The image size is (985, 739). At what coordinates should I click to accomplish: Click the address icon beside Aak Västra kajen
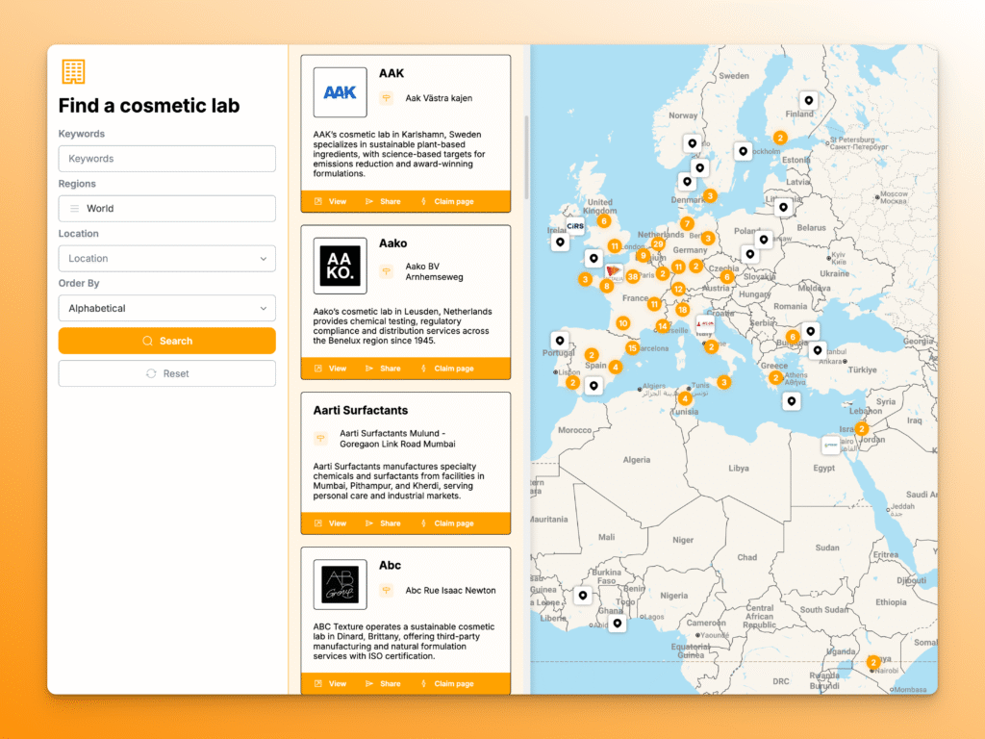coord(386,98)
